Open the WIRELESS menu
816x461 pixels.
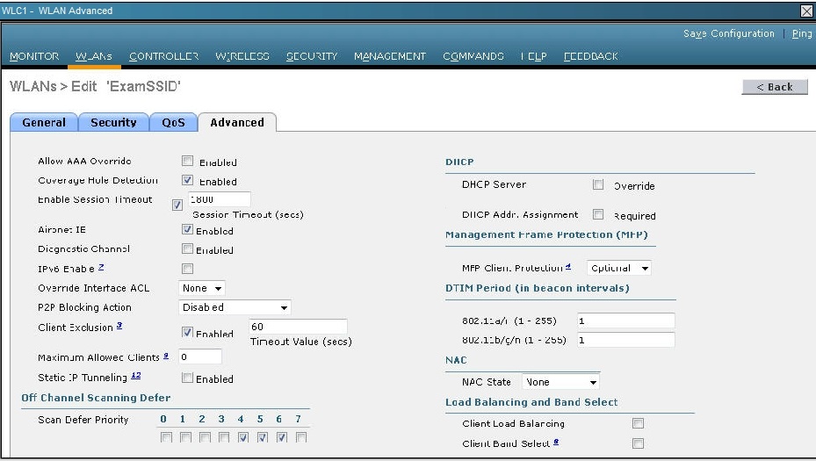point(242,56)
